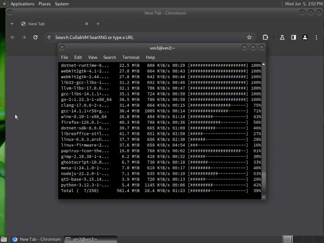Click the firefox-126.0.1-... row

161,122
